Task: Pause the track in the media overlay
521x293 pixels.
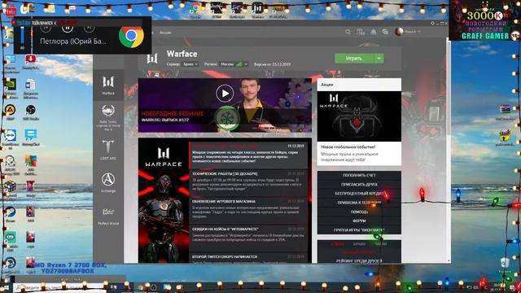Action: coord(68,28)
